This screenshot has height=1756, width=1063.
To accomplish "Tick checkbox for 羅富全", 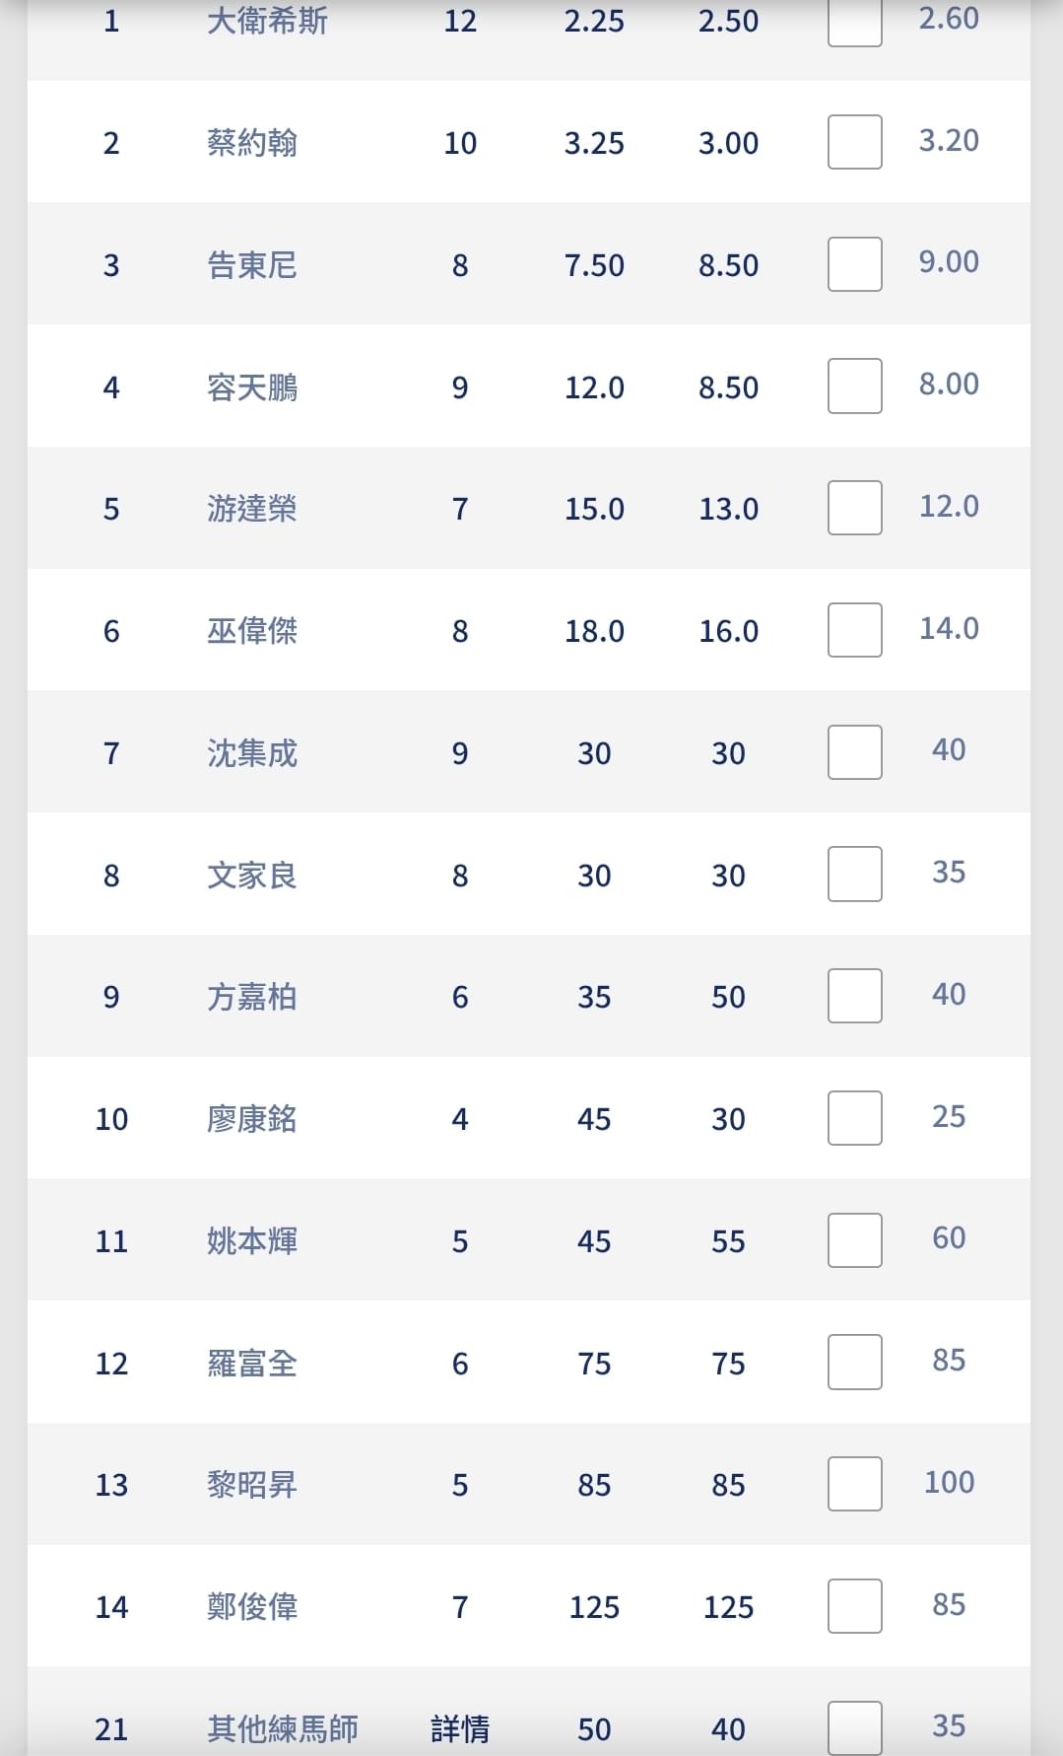I will (x=854, y=1363).
